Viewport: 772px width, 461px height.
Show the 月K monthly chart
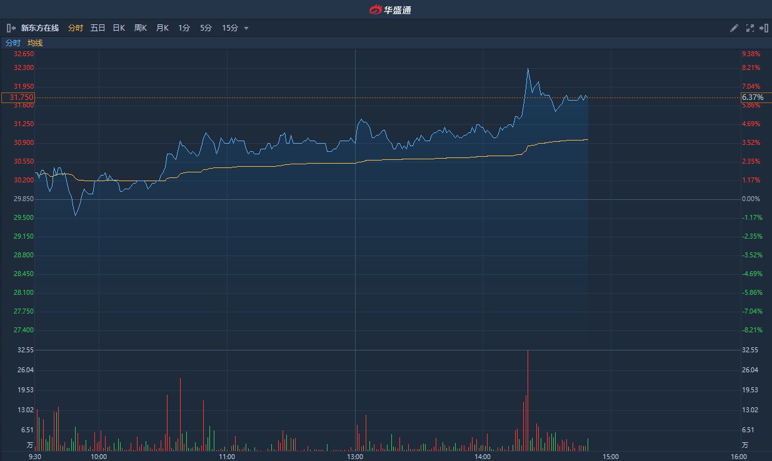163,28
